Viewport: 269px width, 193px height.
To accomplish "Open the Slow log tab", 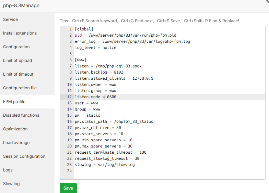I will tap(11, 184).
